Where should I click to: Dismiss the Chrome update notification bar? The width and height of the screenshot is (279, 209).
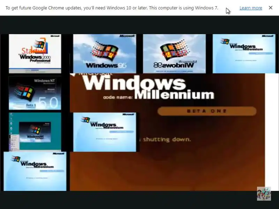point(271,8)
